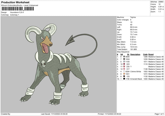Image resolution: width=165 pixels, height=116 pixels.
Task: Click the 'Crème White' description
Action: 136,72
